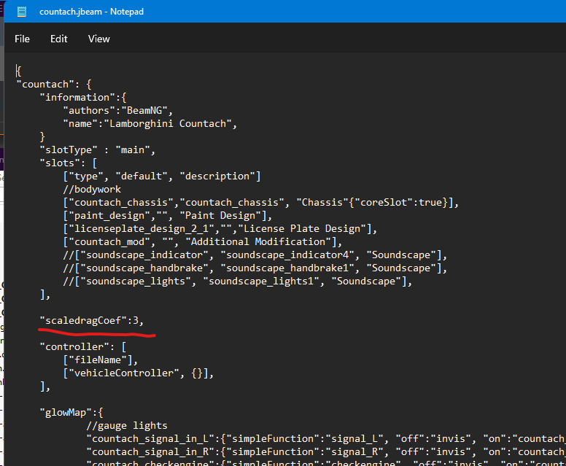This screenshot has height=466, width=566.
Task: Click the "name":"Lamborghini Countach" line
Action: (150, 124)
